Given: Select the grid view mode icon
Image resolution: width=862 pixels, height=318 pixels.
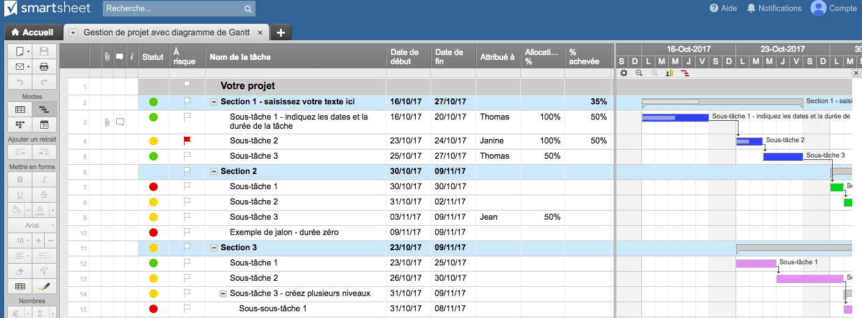Looking at the screenshot, I should [20, 110].
